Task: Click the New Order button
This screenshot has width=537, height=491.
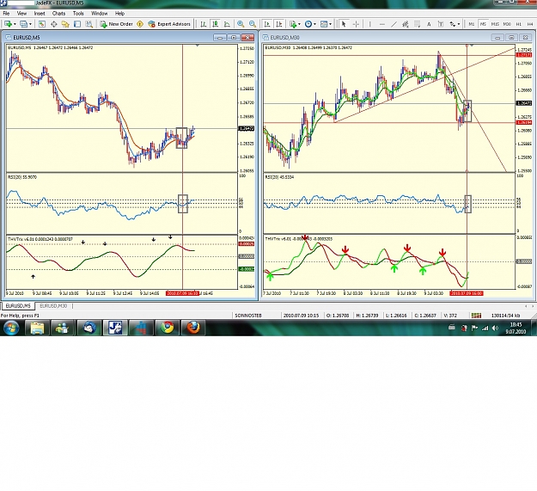Action: point(117,24)
